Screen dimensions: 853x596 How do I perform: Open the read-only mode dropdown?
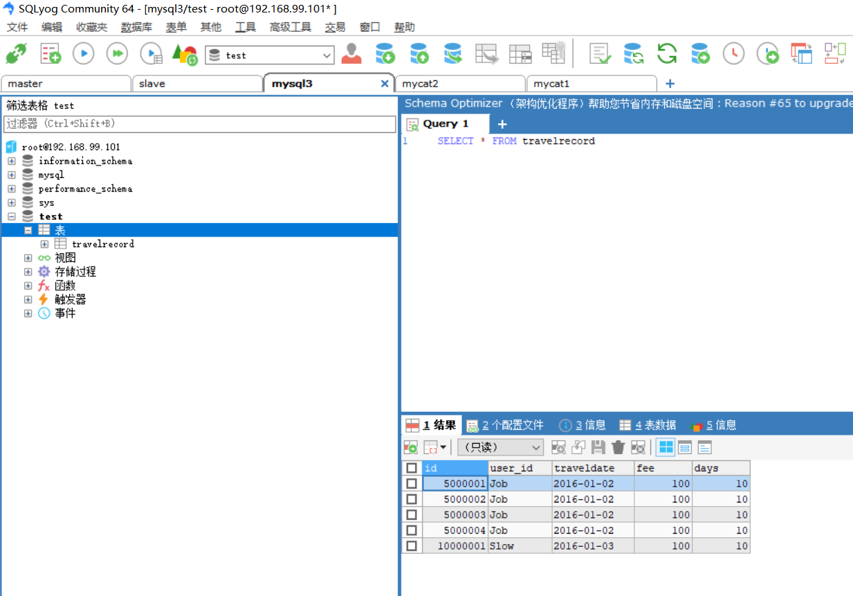tap(500, 447)
